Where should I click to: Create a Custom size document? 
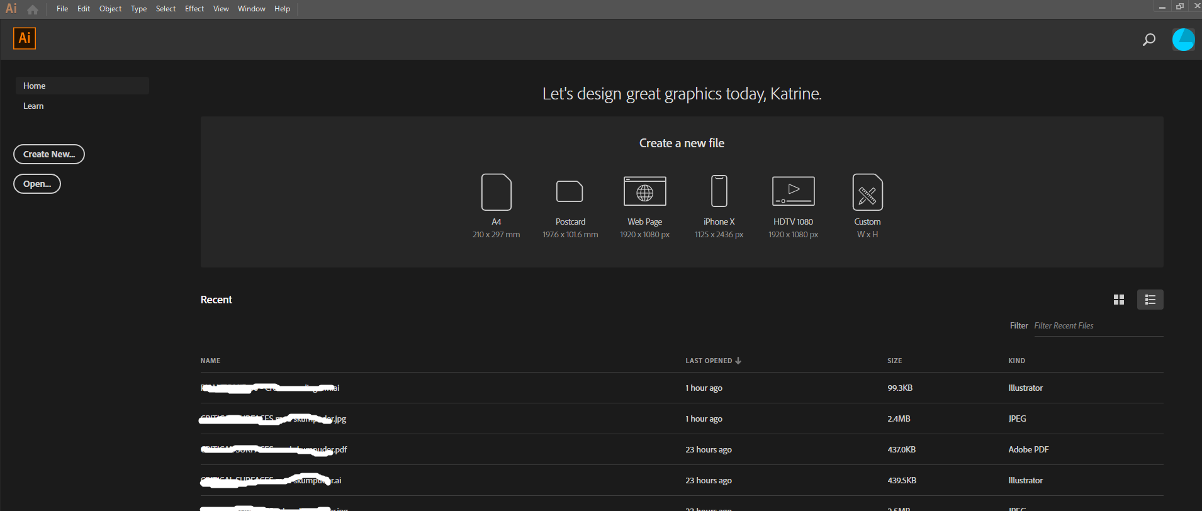click(x=867, y=206)
